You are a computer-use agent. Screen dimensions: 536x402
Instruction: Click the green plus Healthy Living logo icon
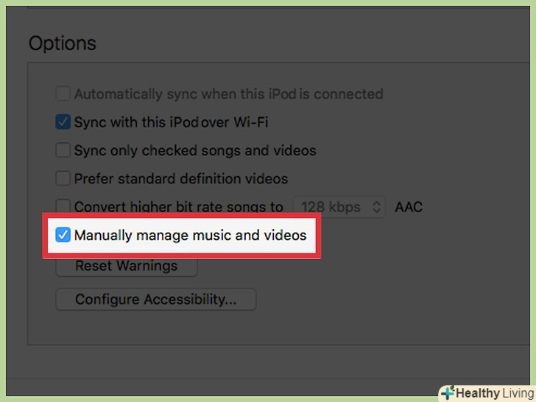coord(448,392)
